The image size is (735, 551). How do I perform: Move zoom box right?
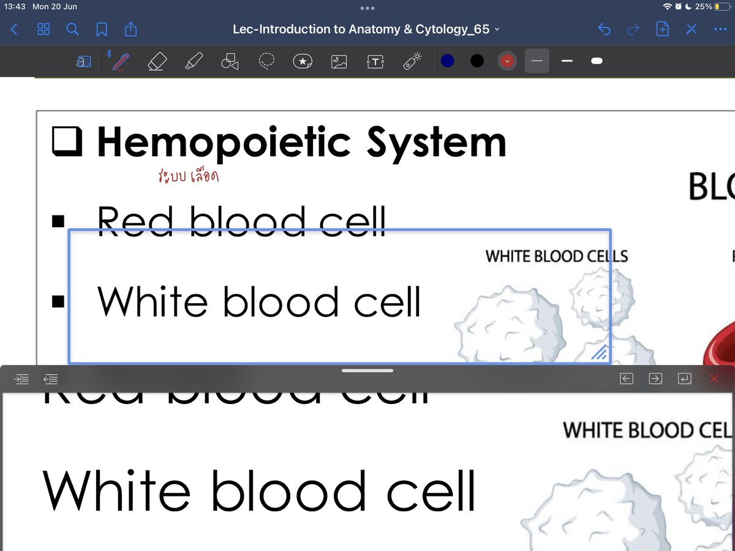655,378
